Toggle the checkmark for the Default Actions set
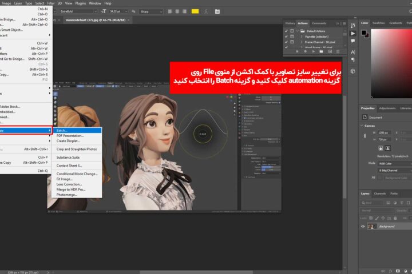This screenshot has height=274, width=412. [x=286, y=31]
